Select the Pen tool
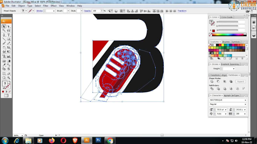This screenshot has height=144, width=257. tap(4, 35)
